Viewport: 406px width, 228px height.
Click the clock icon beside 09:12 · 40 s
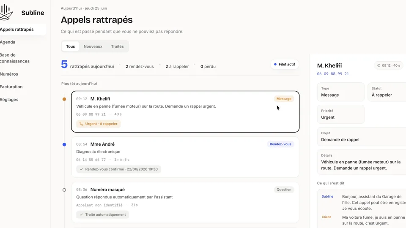pos(379,65)
